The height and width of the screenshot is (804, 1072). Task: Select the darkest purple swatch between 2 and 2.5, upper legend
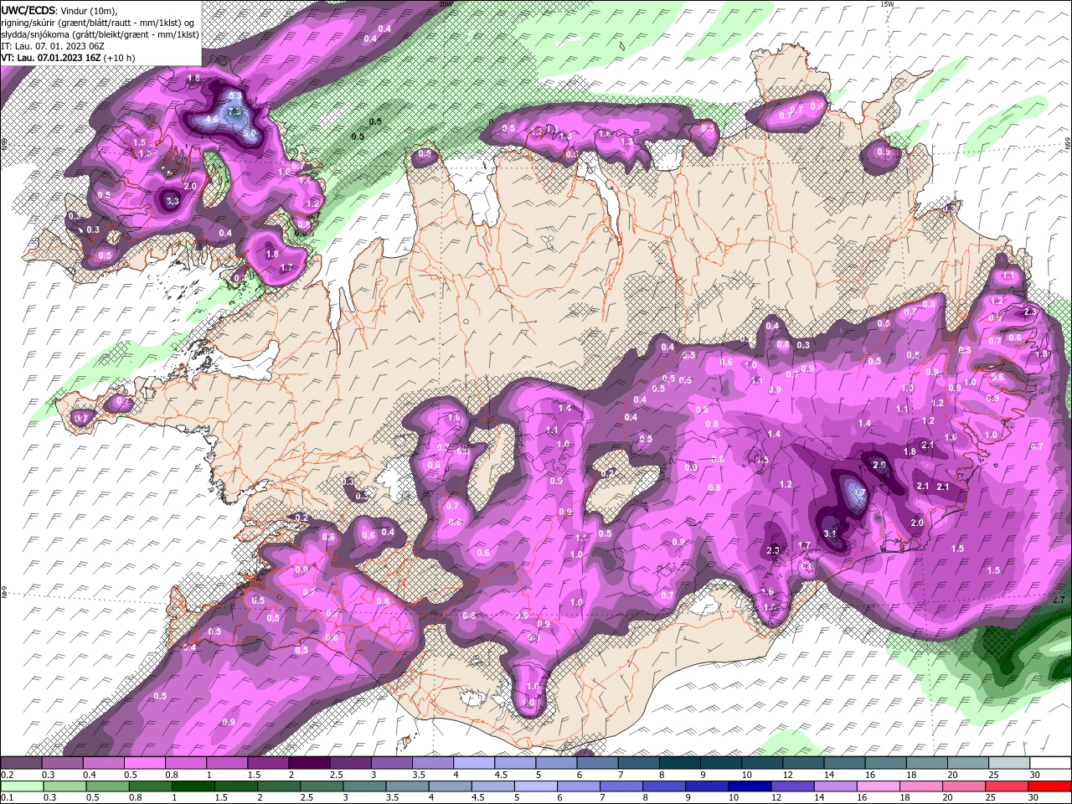point(309,763)
